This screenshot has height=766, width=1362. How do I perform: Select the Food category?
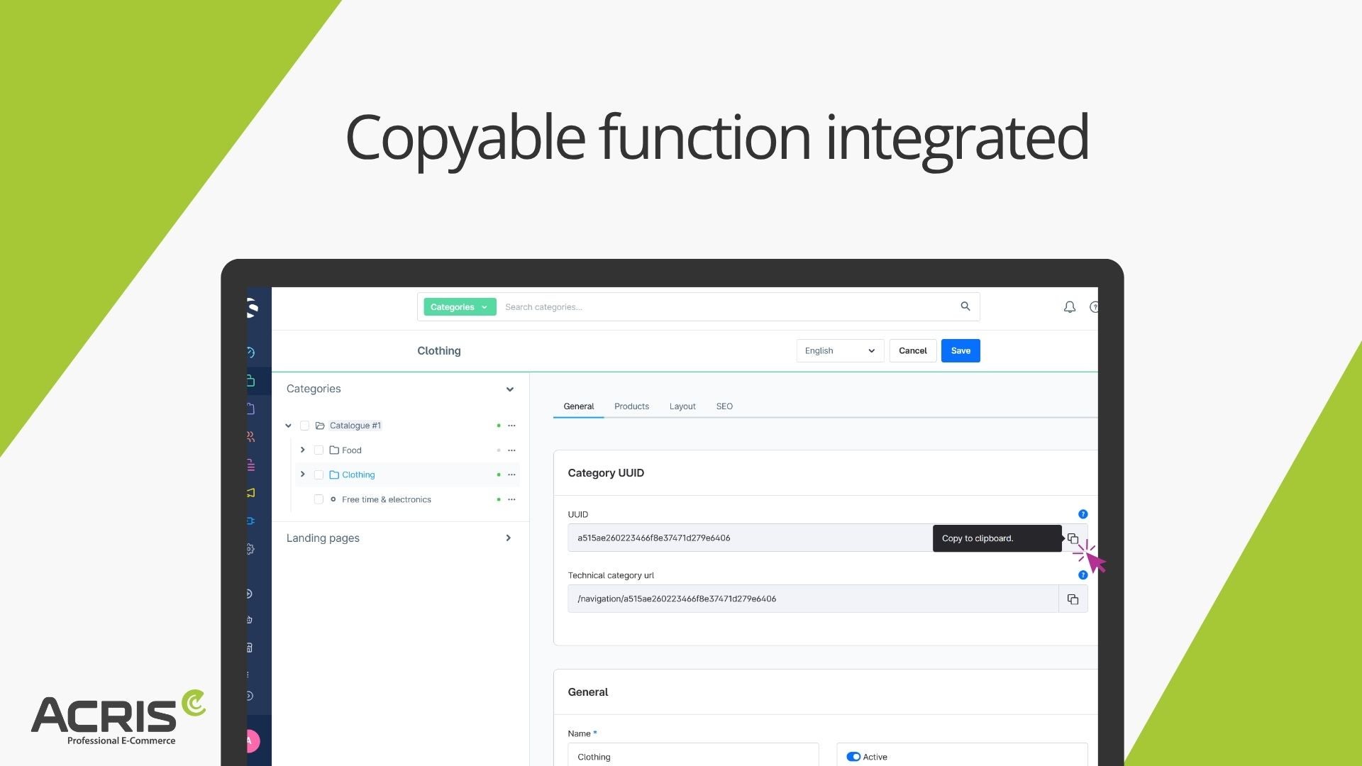pyautogui.click(x=351, y=450)
